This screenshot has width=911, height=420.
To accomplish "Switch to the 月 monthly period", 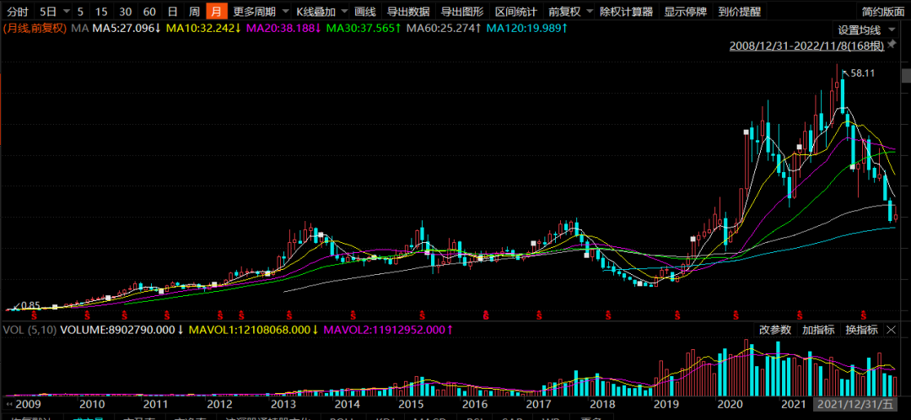I will point(217,12).
